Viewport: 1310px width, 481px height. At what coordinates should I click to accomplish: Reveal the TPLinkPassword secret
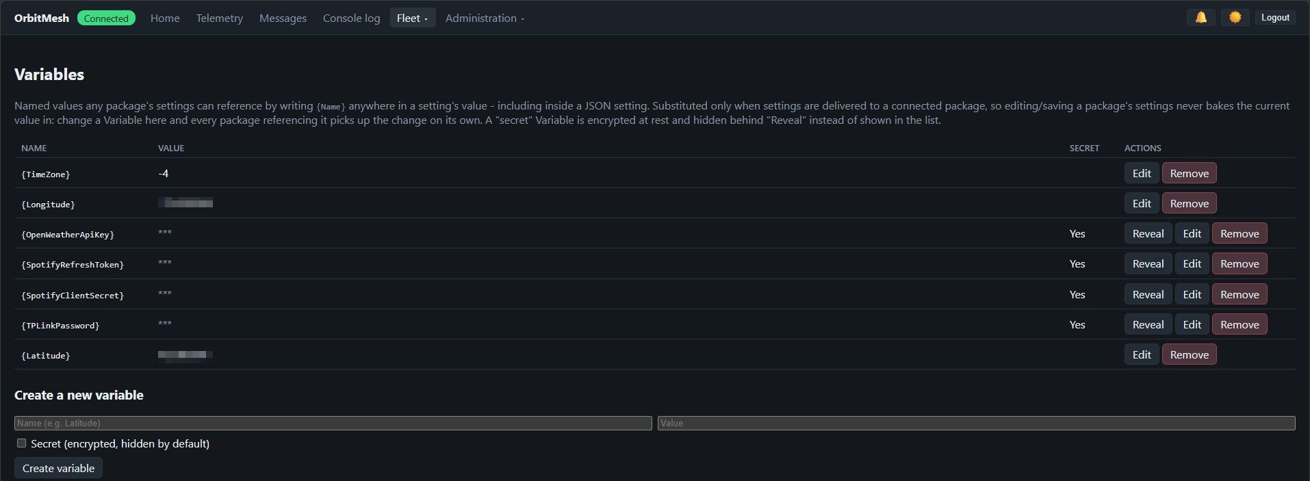coord(1148,324)
